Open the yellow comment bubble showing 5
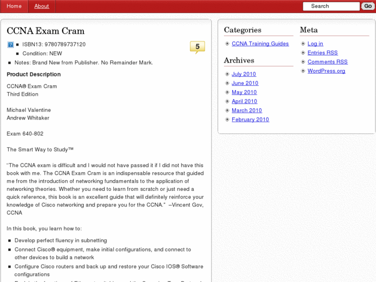376x282 pixels. (x=198, y=47)
